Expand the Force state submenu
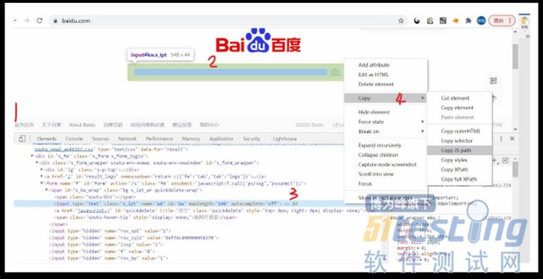Screen dimensions: 543x279 click(x=386, y=122)
